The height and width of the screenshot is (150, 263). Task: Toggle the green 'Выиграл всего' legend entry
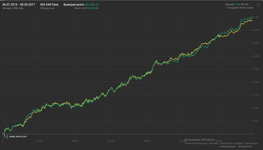pyautogui.click(x=227, y=147)
